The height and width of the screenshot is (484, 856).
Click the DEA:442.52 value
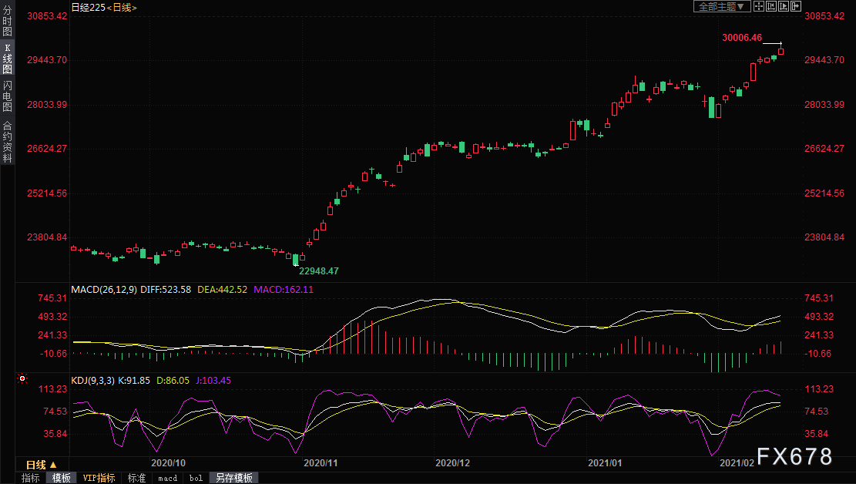[x=222, y=290]
